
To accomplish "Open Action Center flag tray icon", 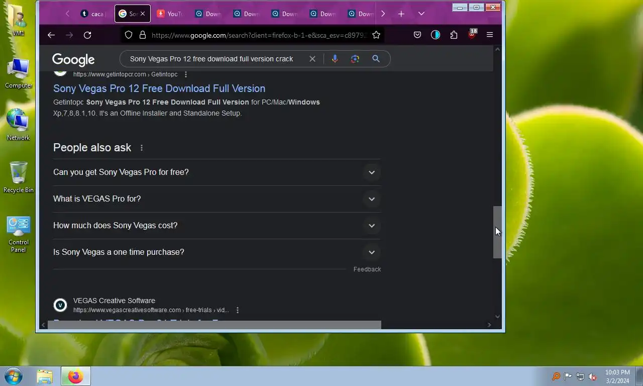I will point(568,376).
